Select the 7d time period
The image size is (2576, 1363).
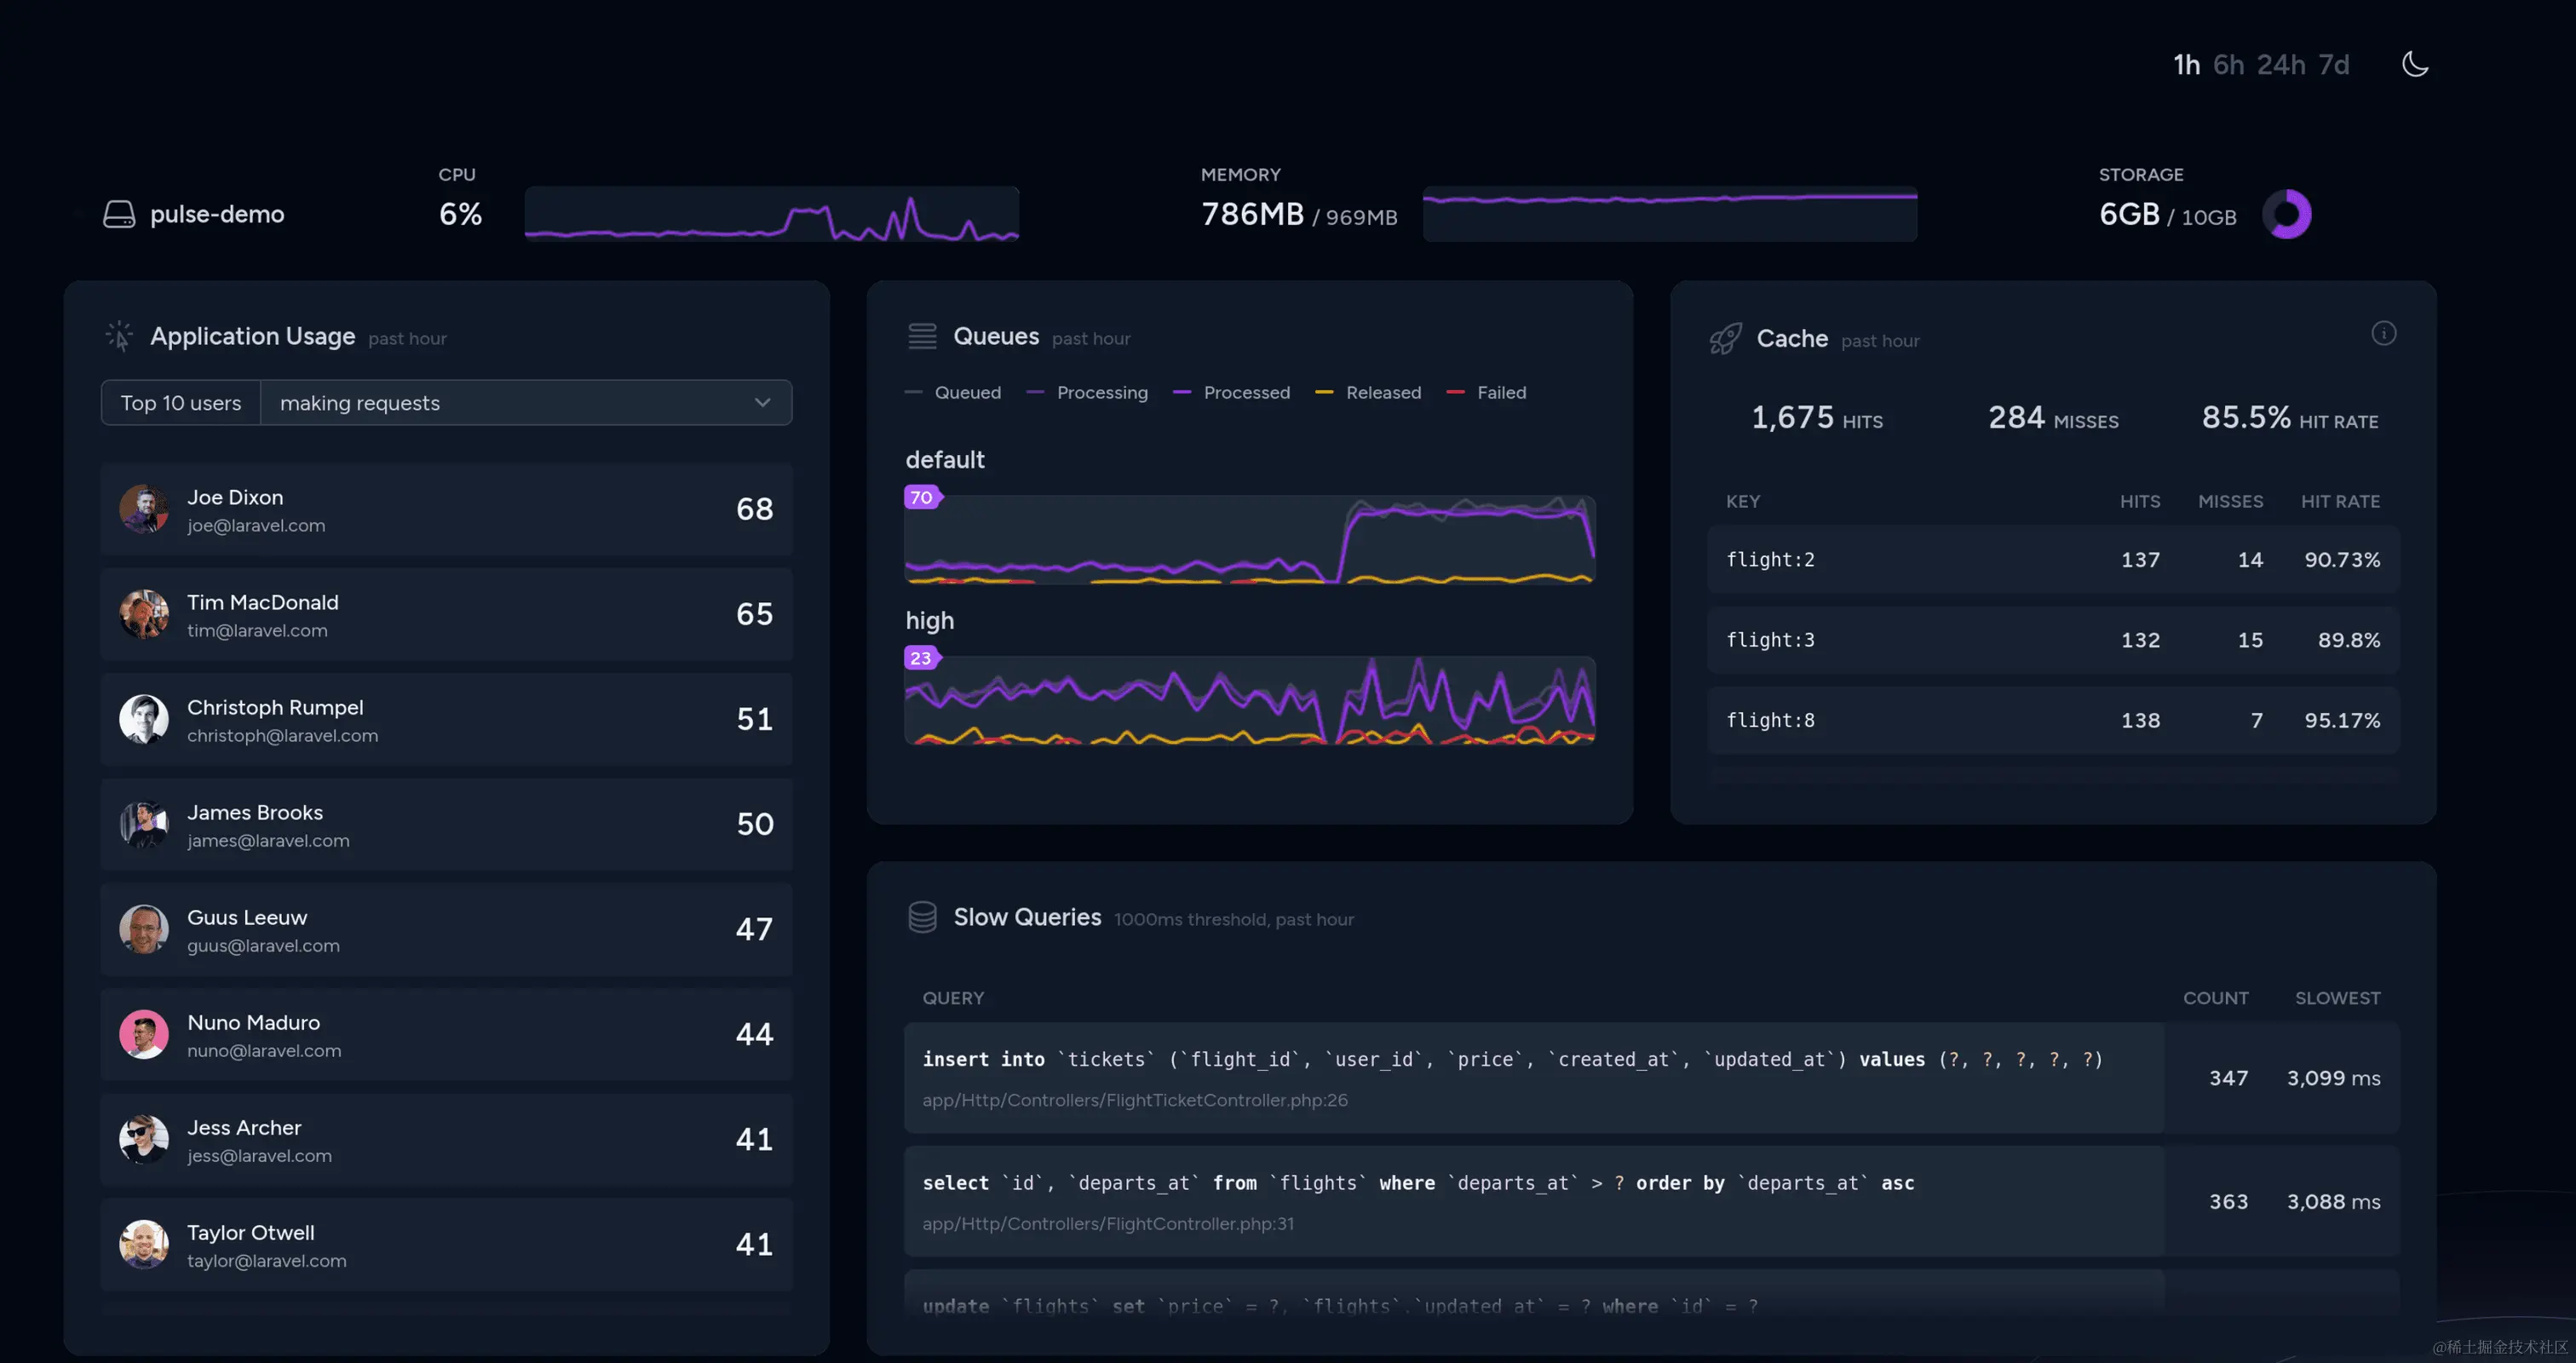(2334, 65)
